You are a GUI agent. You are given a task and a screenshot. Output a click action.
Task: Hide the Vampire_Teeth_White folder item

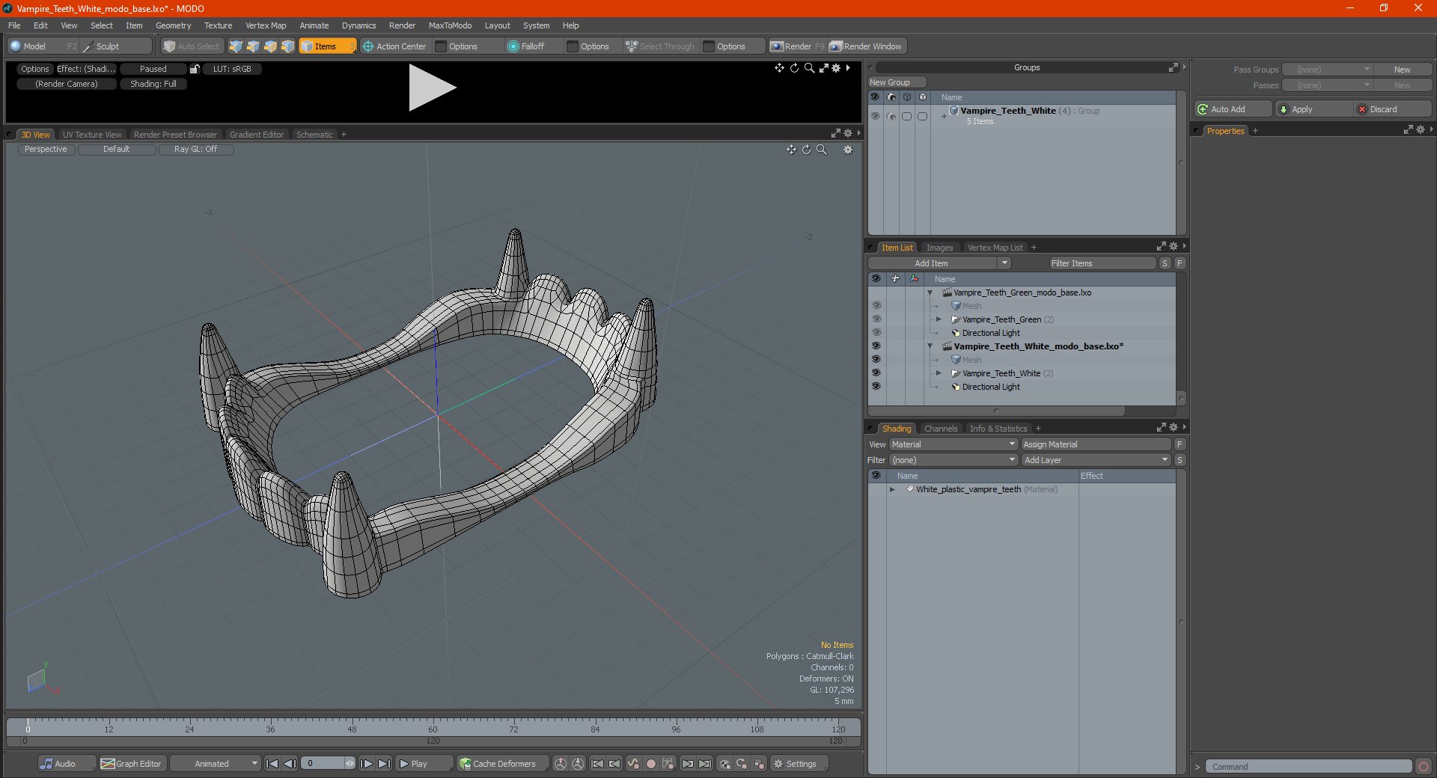coord(876,373)
